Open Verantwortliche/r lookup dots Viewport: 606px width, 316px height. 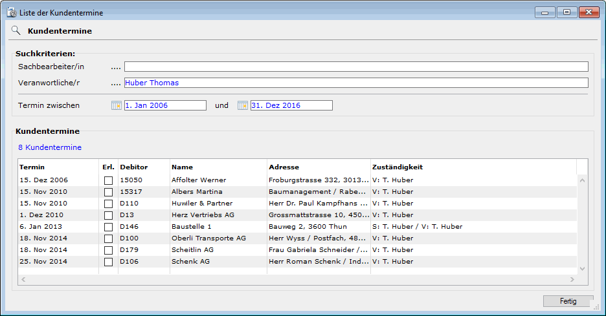pyautogui.click(x=116, y=83)
